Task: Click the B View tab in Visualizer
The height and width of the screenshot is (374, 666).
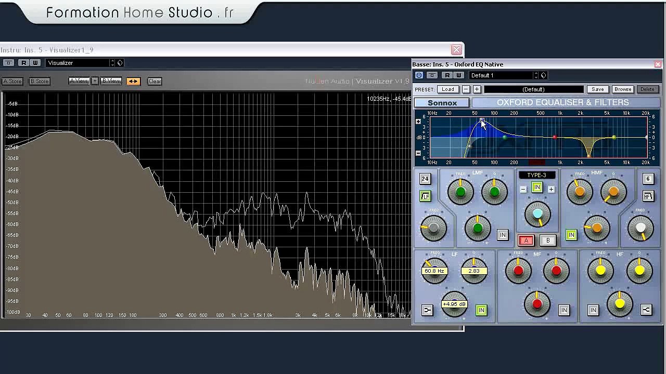Action: click(x=111, y=81)
